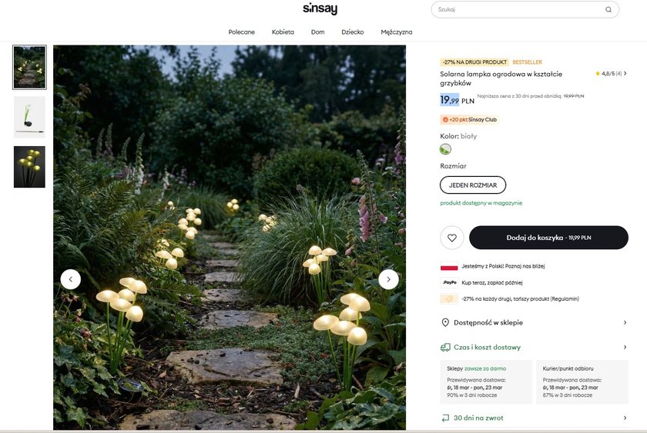Viewport: 647px width, 433px height.
Task: Show previous product photo with left arrow
Action: pos(70,279)
